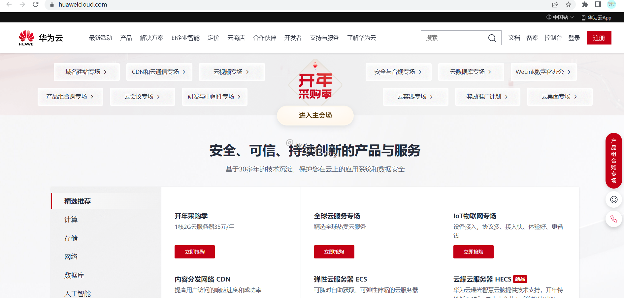This screenshot has width=624, height=298.
Task: Click the 文档 link
Action: 514,38
